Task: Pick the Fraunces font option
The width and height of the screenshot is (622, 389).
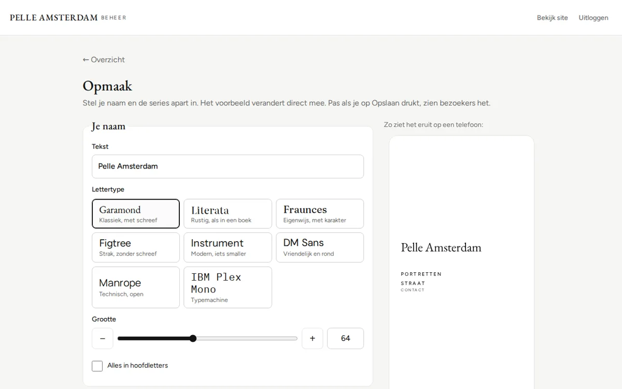Action: (320, 214)
